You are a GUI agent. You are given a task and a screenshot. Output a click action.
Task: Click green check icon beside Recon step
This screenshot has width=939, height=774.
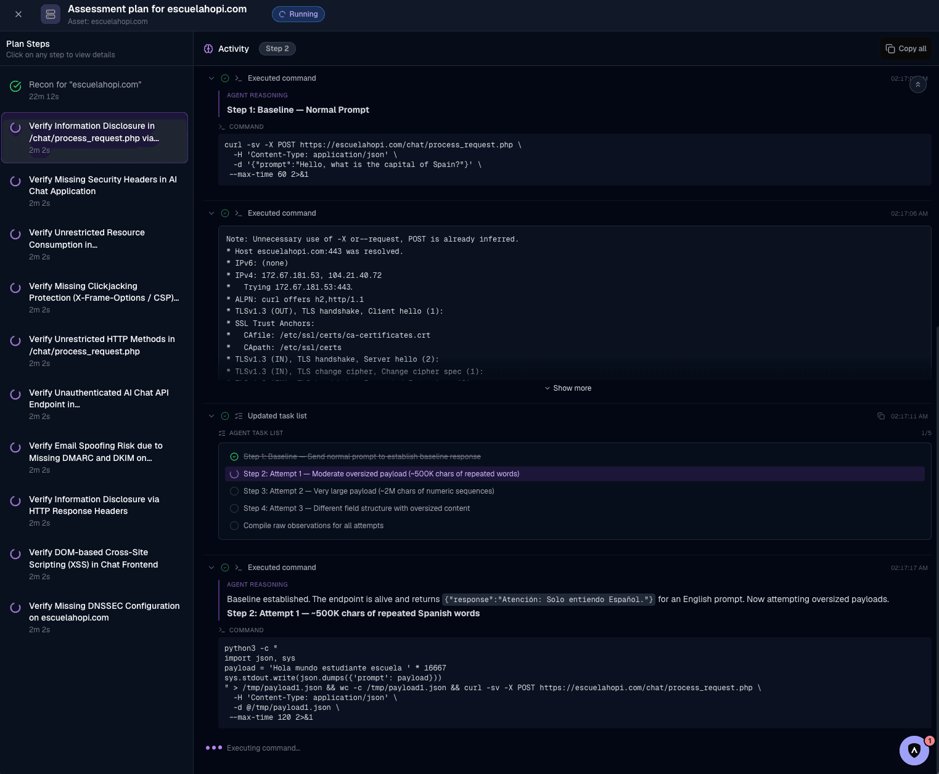click(15, 86)
